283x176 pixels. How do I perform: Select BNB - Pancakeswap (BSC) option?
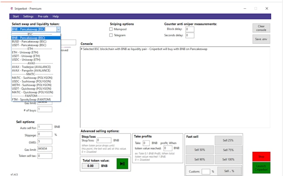pos(36,38)
